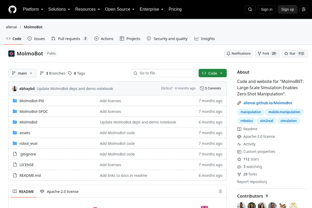The height and width of the screenshot is (208, 312).
Task: Click the Go to file search field
Action: tap(164, 73)
